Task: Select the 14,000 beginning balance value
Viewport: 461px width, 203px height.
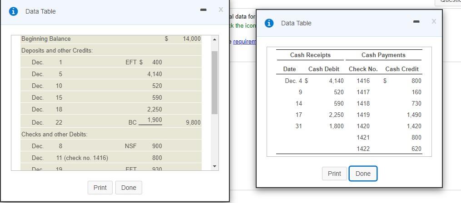Action: pos(191,39)
